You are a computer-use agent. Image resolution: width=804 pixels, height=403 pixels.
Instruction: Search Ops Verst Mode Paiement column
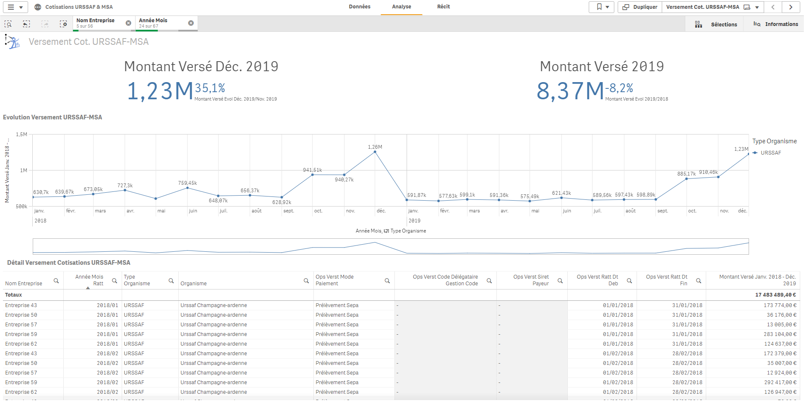[387, 281]
